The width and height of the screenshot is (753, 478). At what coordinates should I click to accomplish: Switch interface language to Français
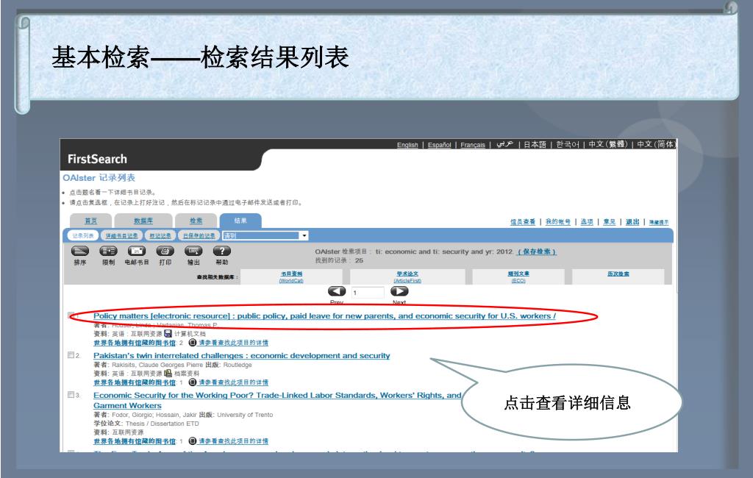(x=473, y=145)
